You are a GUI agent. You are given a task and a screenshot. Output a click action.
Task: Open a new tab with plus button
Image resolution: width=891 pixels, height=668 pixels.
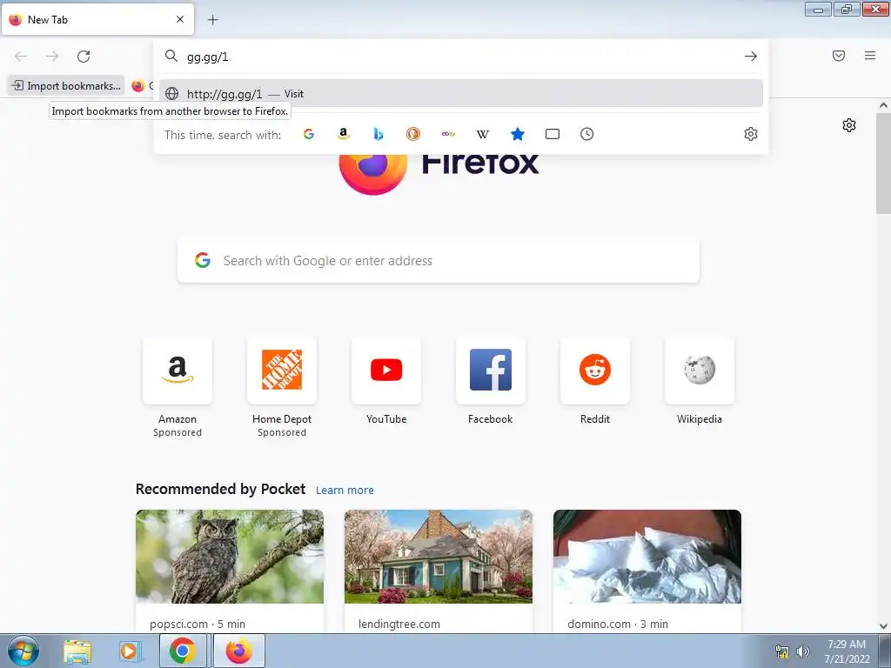pos(212,20)
